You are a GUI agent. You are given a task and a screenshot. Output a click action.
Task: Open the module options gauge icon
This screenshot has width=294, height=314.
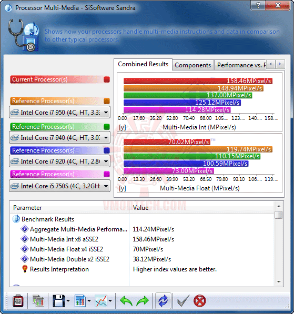click(x=18, y=301)
